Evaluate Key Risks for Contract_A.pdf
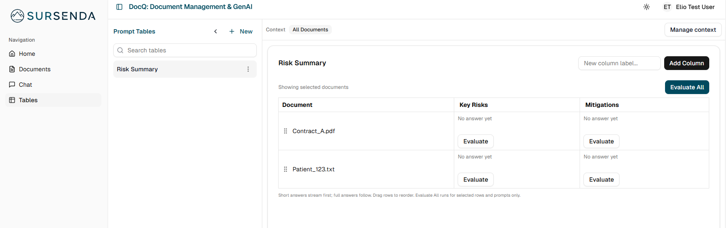This screenshot has width=726, height=228. [x=475, y=141]
